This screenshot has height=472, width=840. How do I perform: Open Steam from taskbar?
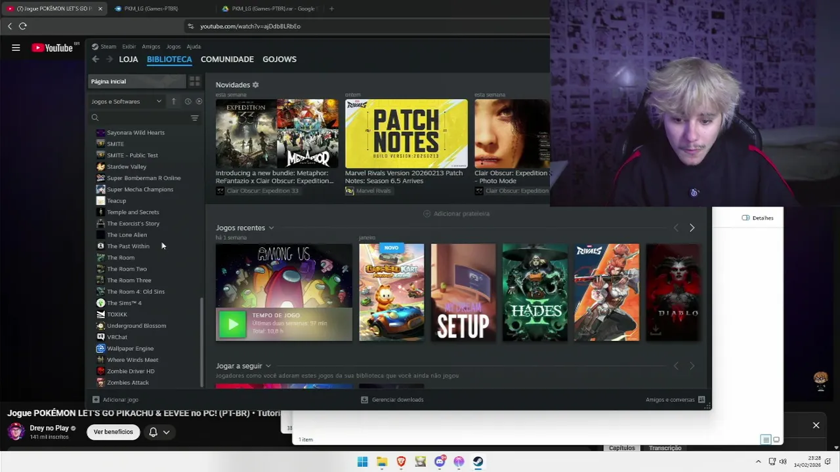coord(478,462)
